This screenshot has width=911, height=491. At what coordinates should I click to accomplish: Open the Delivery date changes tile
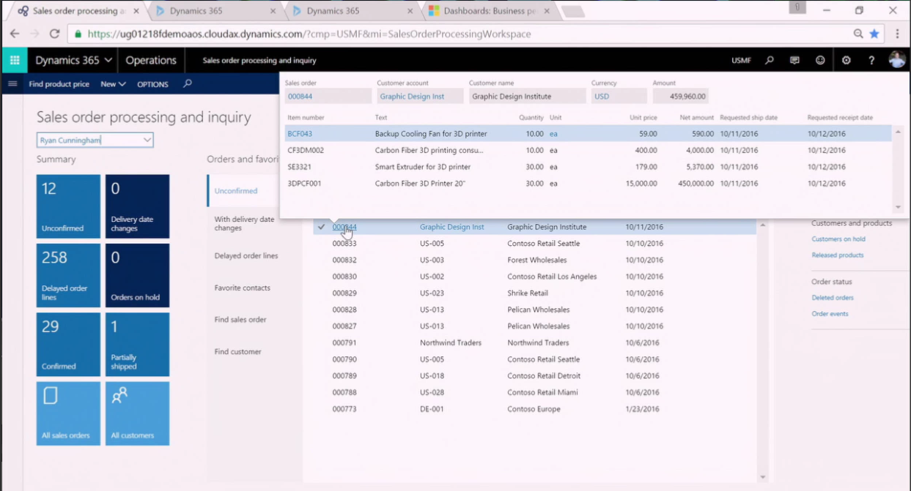[137, 206]
